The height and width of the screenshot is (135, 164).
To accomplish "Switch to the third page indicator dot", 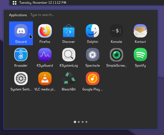I will click(x=83, y=122).
